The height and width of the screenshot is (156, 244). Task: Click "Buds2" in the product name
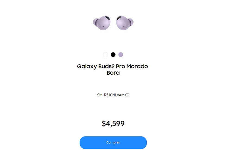pos(106,67)
